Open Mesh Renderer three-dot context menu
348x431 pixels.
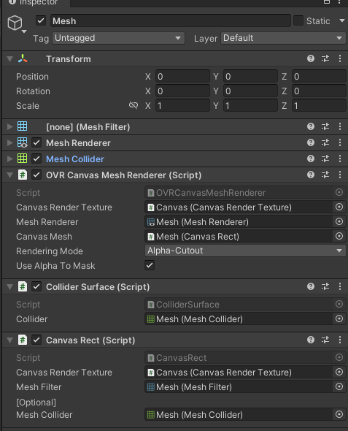(x=340, y=142)
